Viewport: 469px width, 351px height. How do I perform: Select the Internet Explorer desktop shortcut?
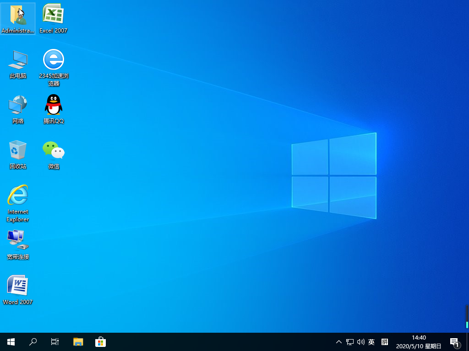(x=18, y=203)
